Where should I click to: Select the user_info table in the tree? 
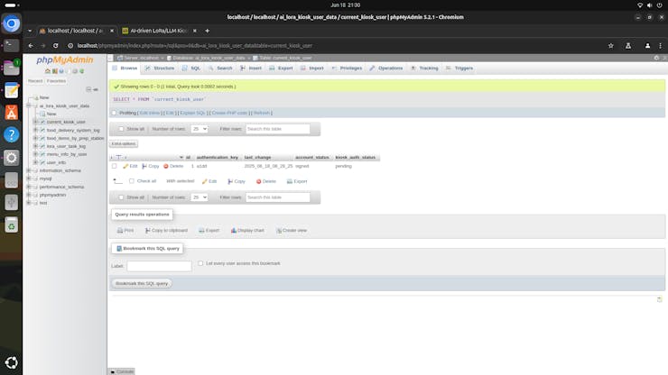click(56, 162)
